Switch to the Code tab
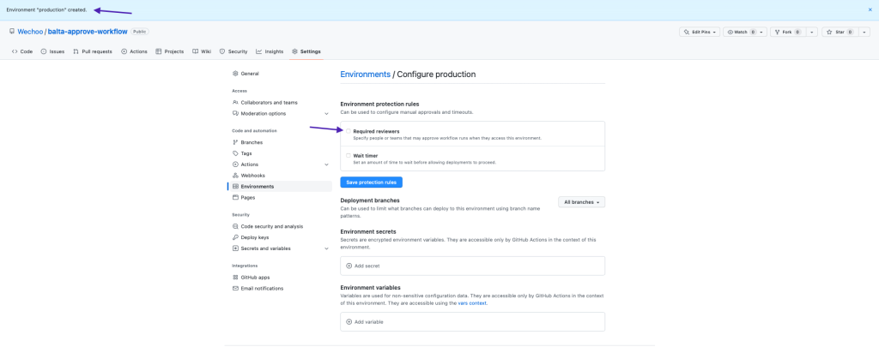 pyautogui.click(x=22, y=51)
